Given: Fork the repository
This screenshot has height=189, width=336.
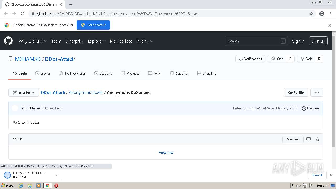Looking at the screenshot, I should 306,59.
